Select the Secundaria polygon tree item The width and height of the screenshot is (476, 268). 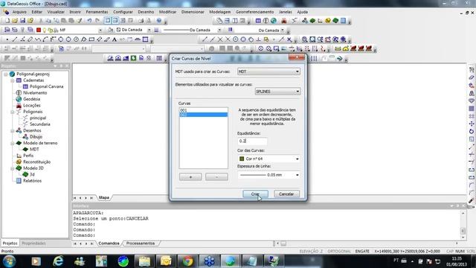[x=39, y=124]
